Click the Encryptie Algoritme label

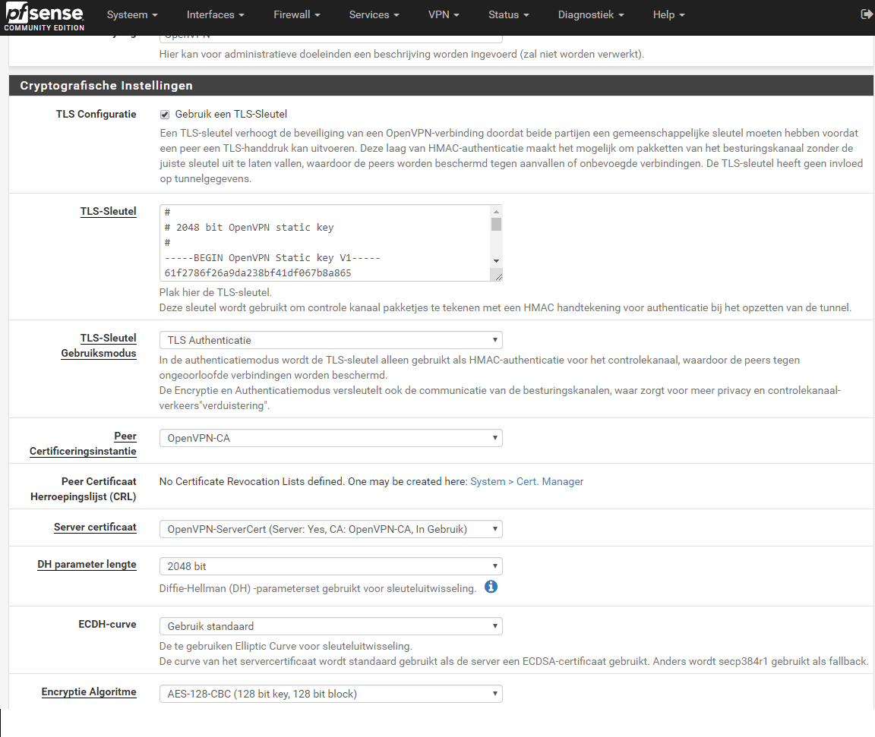pyautogui.click(x=89, y=692)
